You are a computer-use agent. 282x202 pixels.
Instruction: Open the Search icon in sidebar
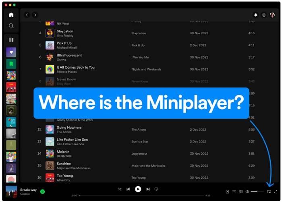(x=11, y=26)
